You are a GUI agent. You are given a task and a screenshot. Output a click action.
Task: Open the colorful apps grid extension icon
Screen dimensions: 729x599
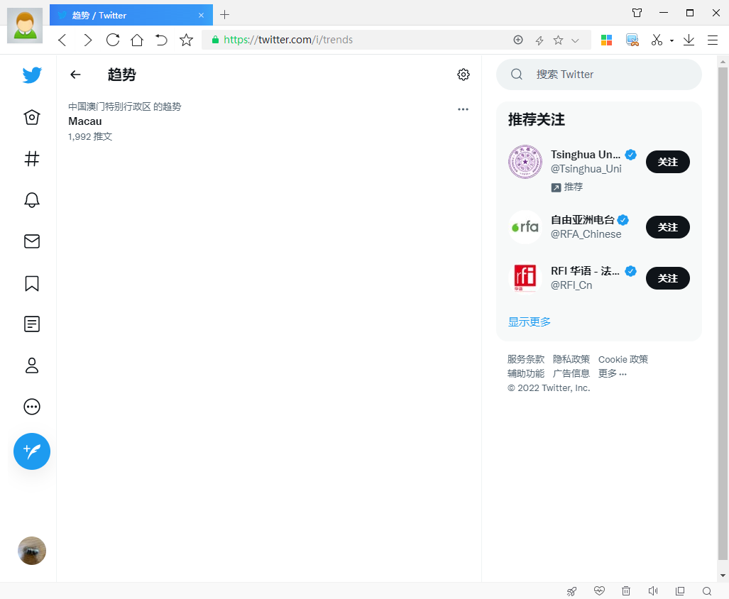606,40
